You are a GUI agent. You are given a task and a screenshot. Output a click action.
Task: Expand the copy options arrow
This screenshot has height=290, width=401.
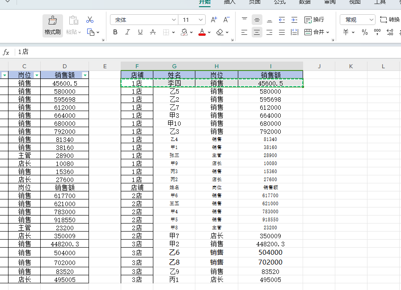pyautogui.click(x=98, y=33)
